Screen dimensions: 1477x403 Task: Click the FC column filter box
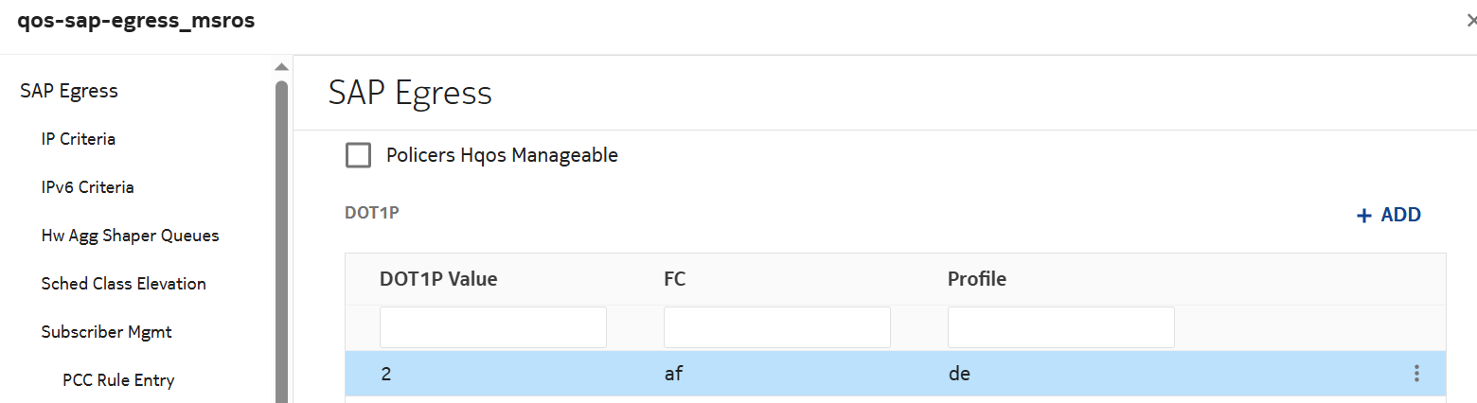click(776, 327)
